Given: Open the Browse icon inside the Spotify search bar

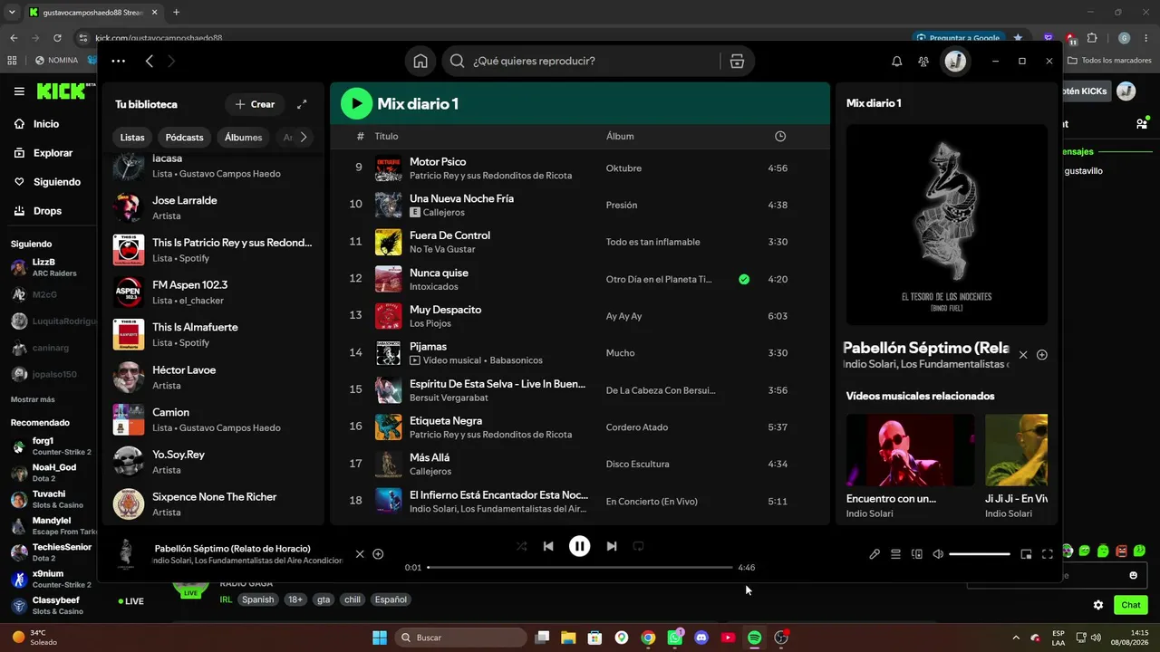Looking at the screenshot, I should tap(737, 62).
